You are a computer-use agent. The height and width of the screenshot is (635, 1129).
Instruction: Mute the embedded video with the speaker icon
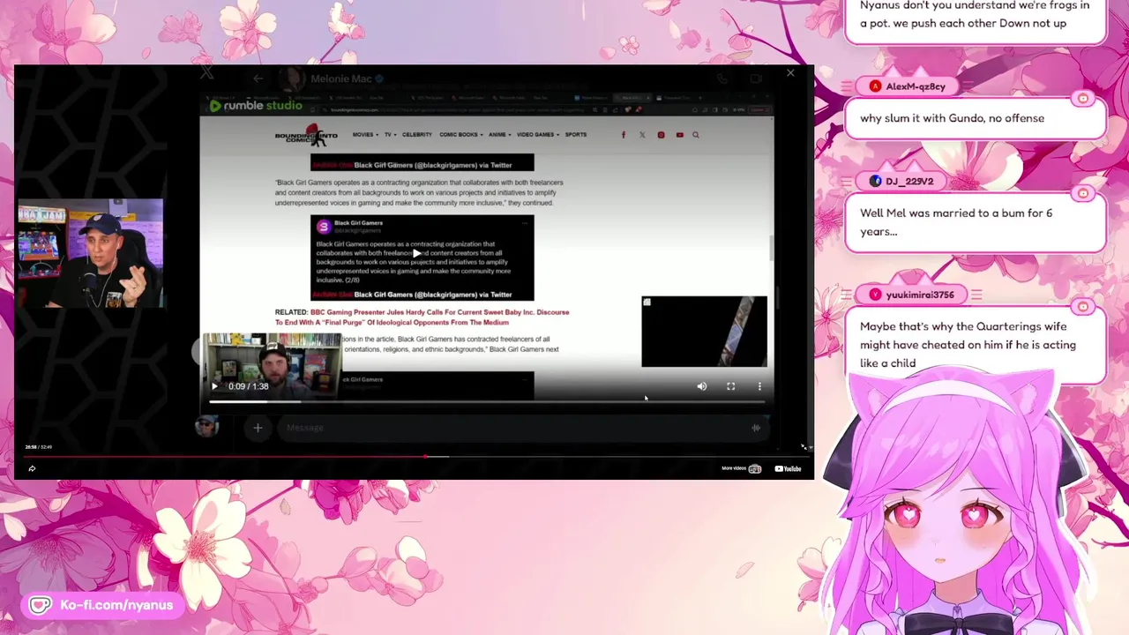[702, 386]
